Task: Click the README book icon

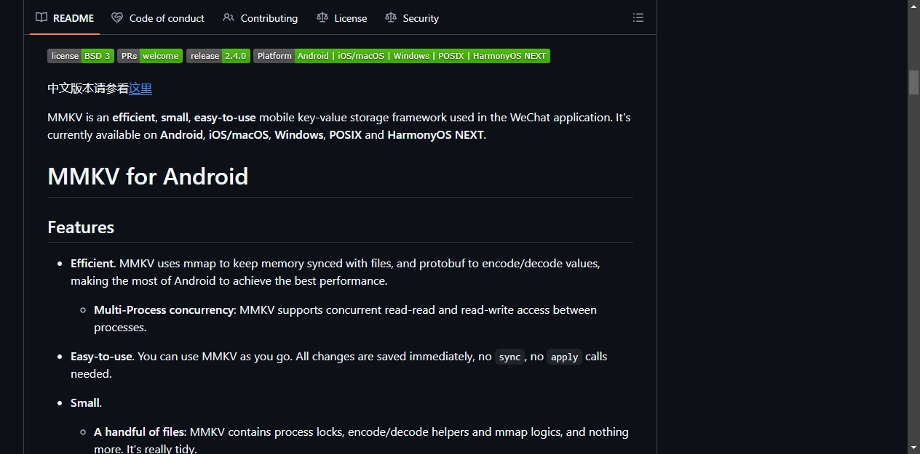Action: tap(41, 17)
